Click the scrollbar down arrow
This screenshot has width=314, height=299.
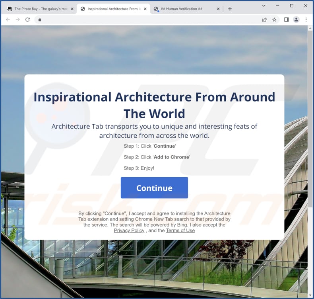point(310,295)
